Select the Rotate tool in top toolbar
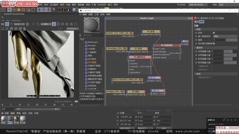The image size is (239, 134). coord(24,10)
